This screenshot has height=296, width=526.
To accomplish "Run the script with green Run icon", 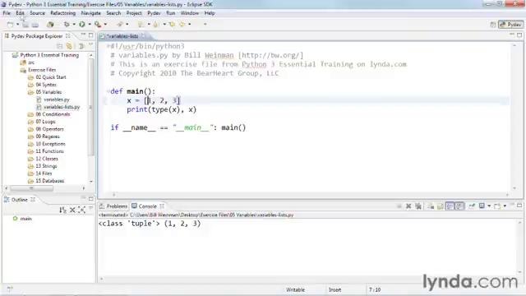I will (x=82, y=25).
